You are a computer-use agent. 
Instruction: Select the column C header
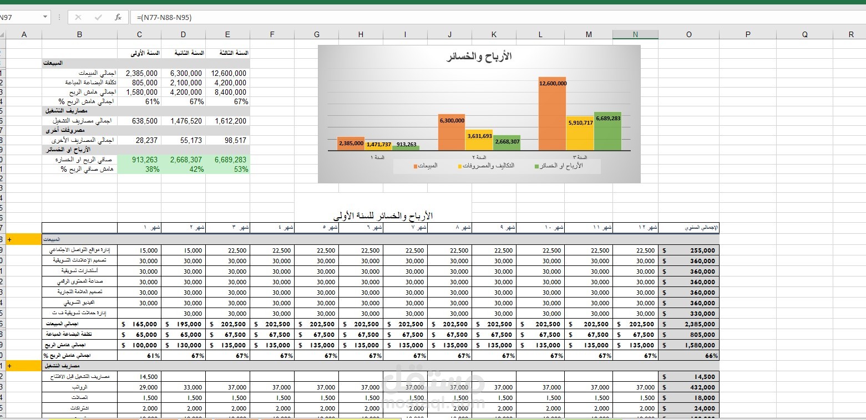139,34
